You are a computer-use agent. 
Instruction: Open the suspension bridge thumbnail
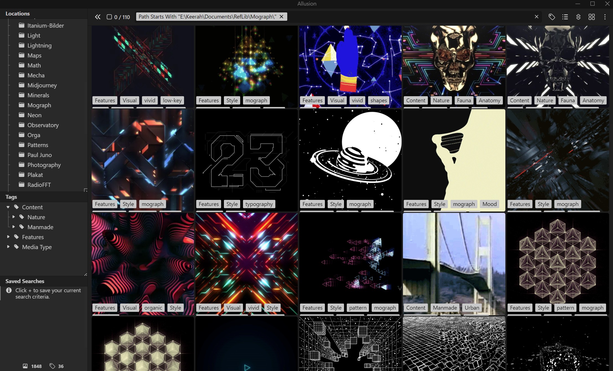(454, 264)
